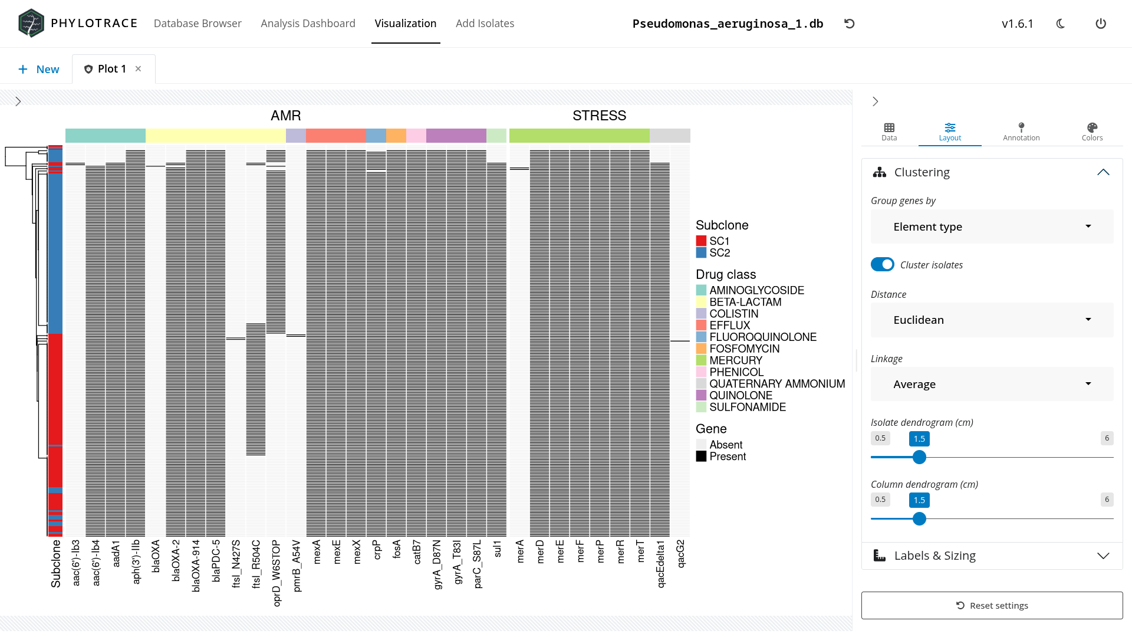Screen dimensions: 1132x637
Task: Click the FOSFOMYCIN legend swatch
Action: [701, 349]
